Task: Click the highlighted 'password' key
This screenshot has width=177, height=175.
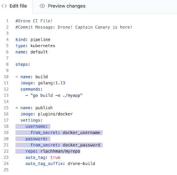Action: tap(35, 139)
